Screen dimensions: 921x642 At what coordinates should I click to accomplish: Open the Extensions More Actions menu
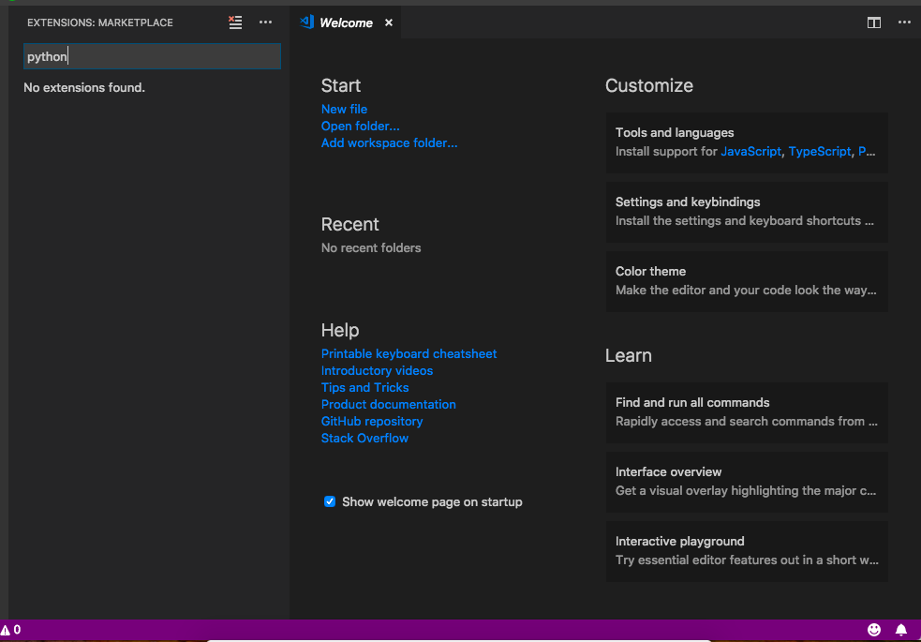tap(265, 22)
